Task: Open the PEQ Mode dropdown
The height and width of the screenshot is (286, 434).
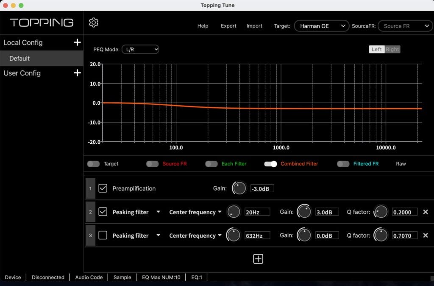Action: click(x=140, y=49)
